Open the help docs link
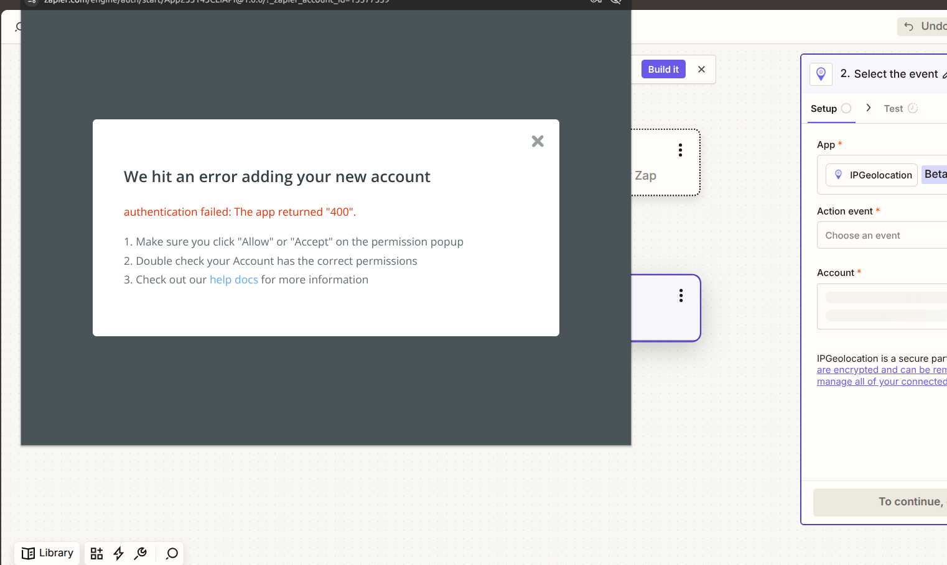This screenshot has width=947, height=565. point(233,280)
